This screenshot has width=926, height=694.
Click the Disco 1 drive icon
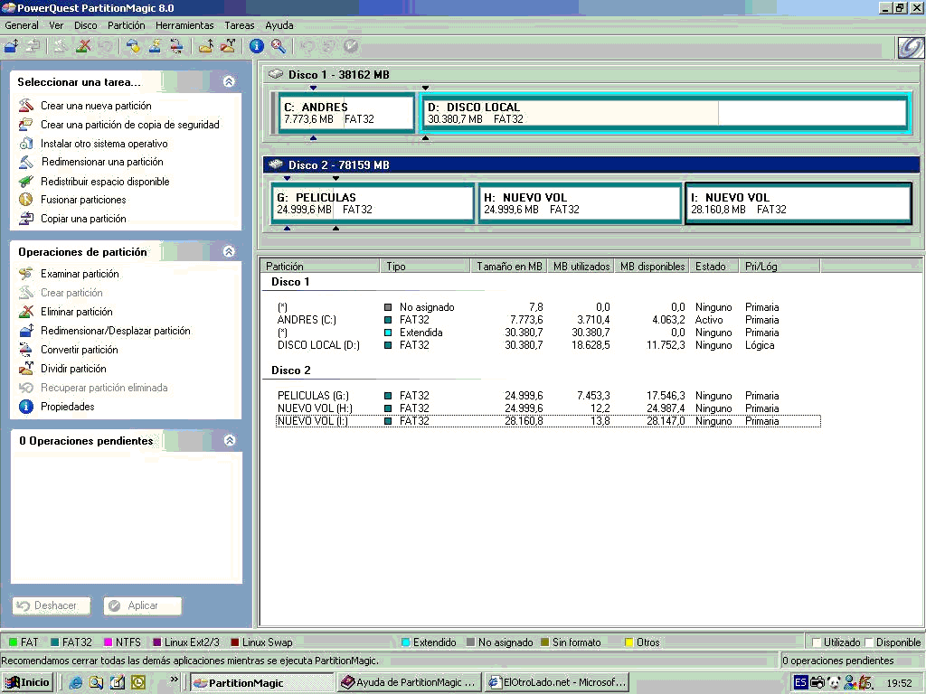(x=276, y=74)
